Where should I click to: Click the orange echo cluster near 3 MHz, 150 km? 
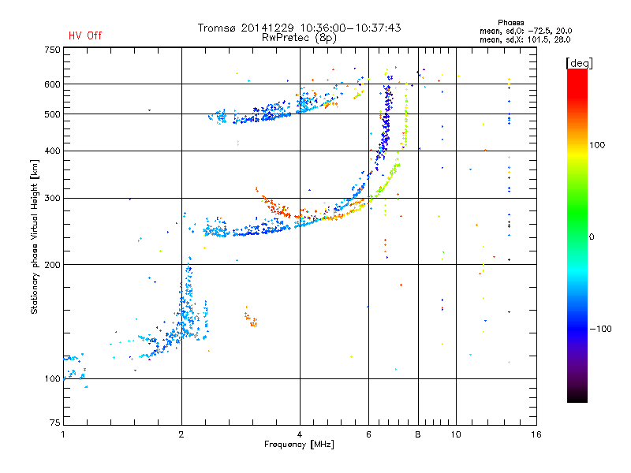251,318
